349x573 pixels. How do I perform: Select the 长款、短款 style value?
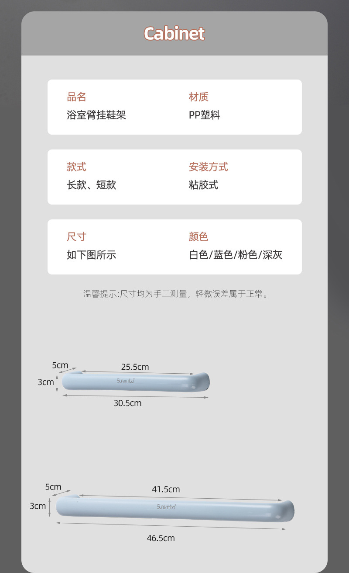click(91, 185)
